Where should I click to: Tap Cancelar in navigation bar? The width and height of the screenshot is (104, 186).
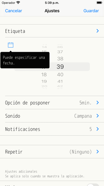pyautogui.click(x=14, y=11)
